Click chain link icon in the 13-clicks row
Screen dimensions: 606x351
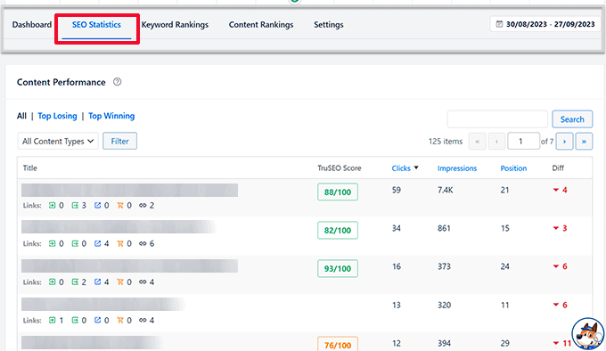coord(143,320)
